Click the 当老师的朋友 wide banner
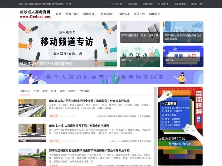 [111, 77]
